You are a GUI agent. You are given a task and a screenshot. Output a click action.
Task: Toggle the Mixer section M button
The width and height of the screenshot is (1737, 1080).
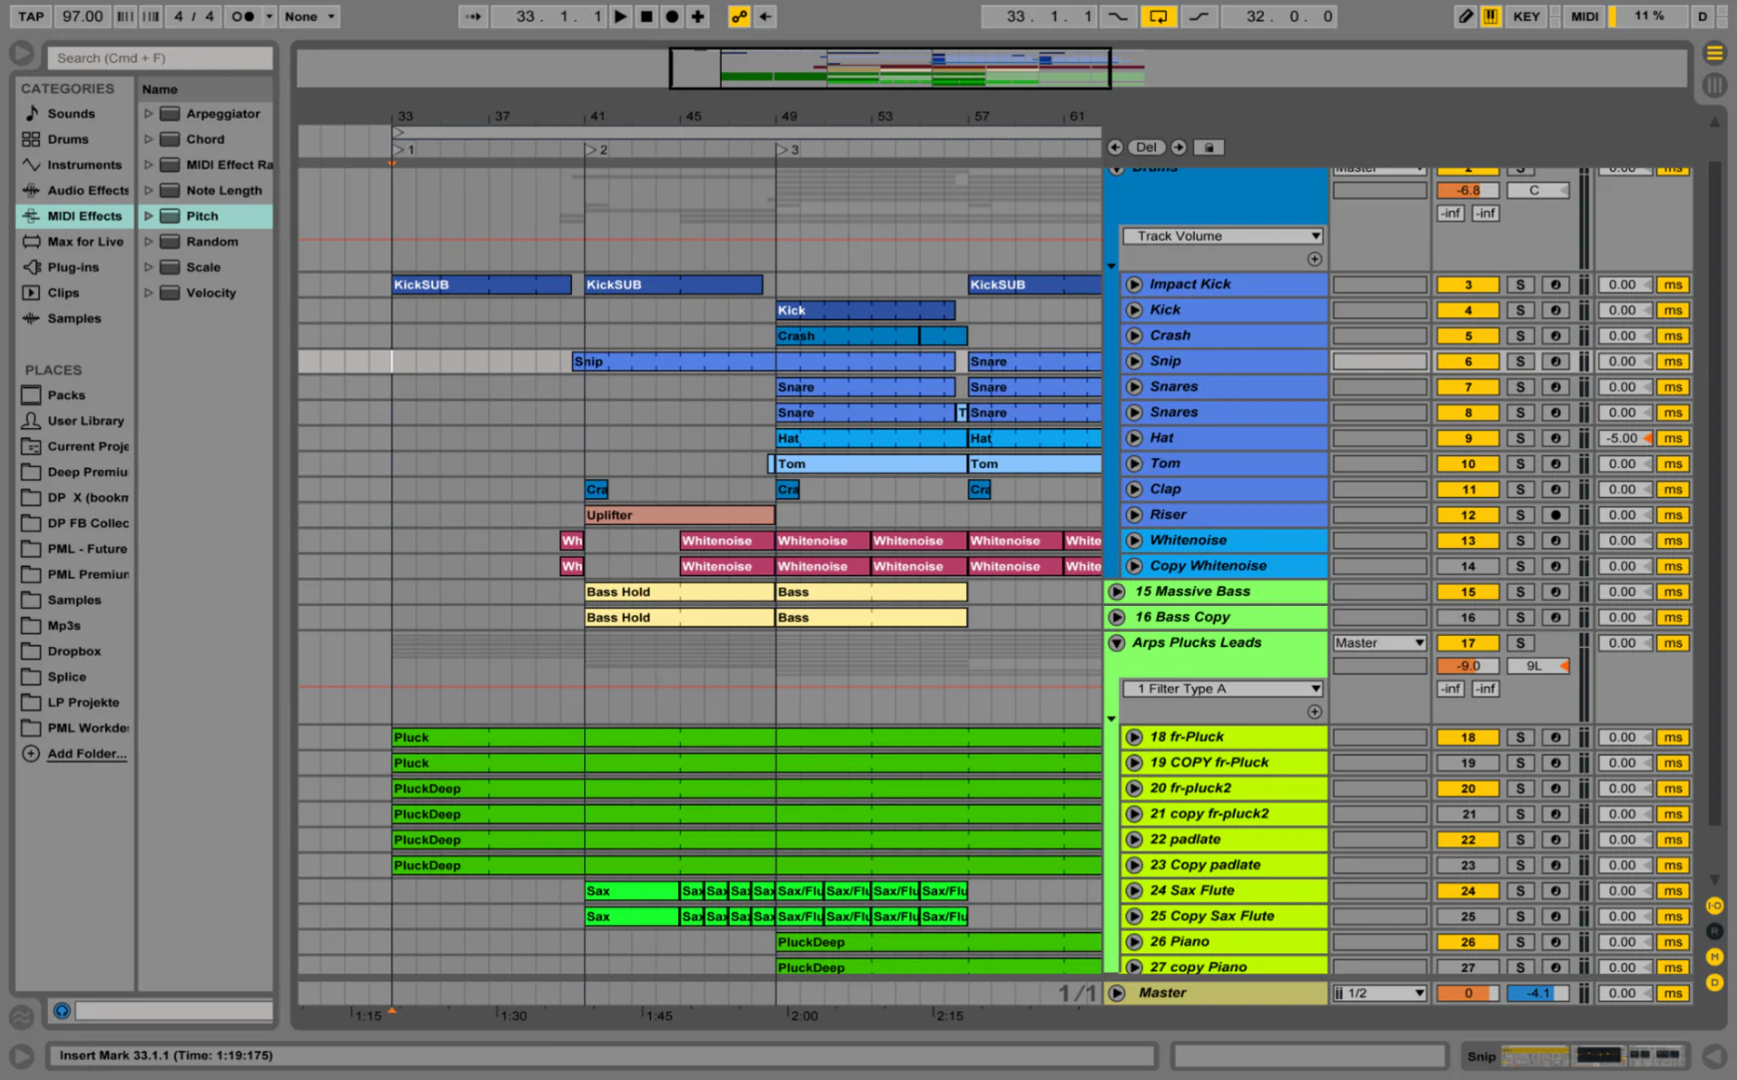tap(1714, 957)
